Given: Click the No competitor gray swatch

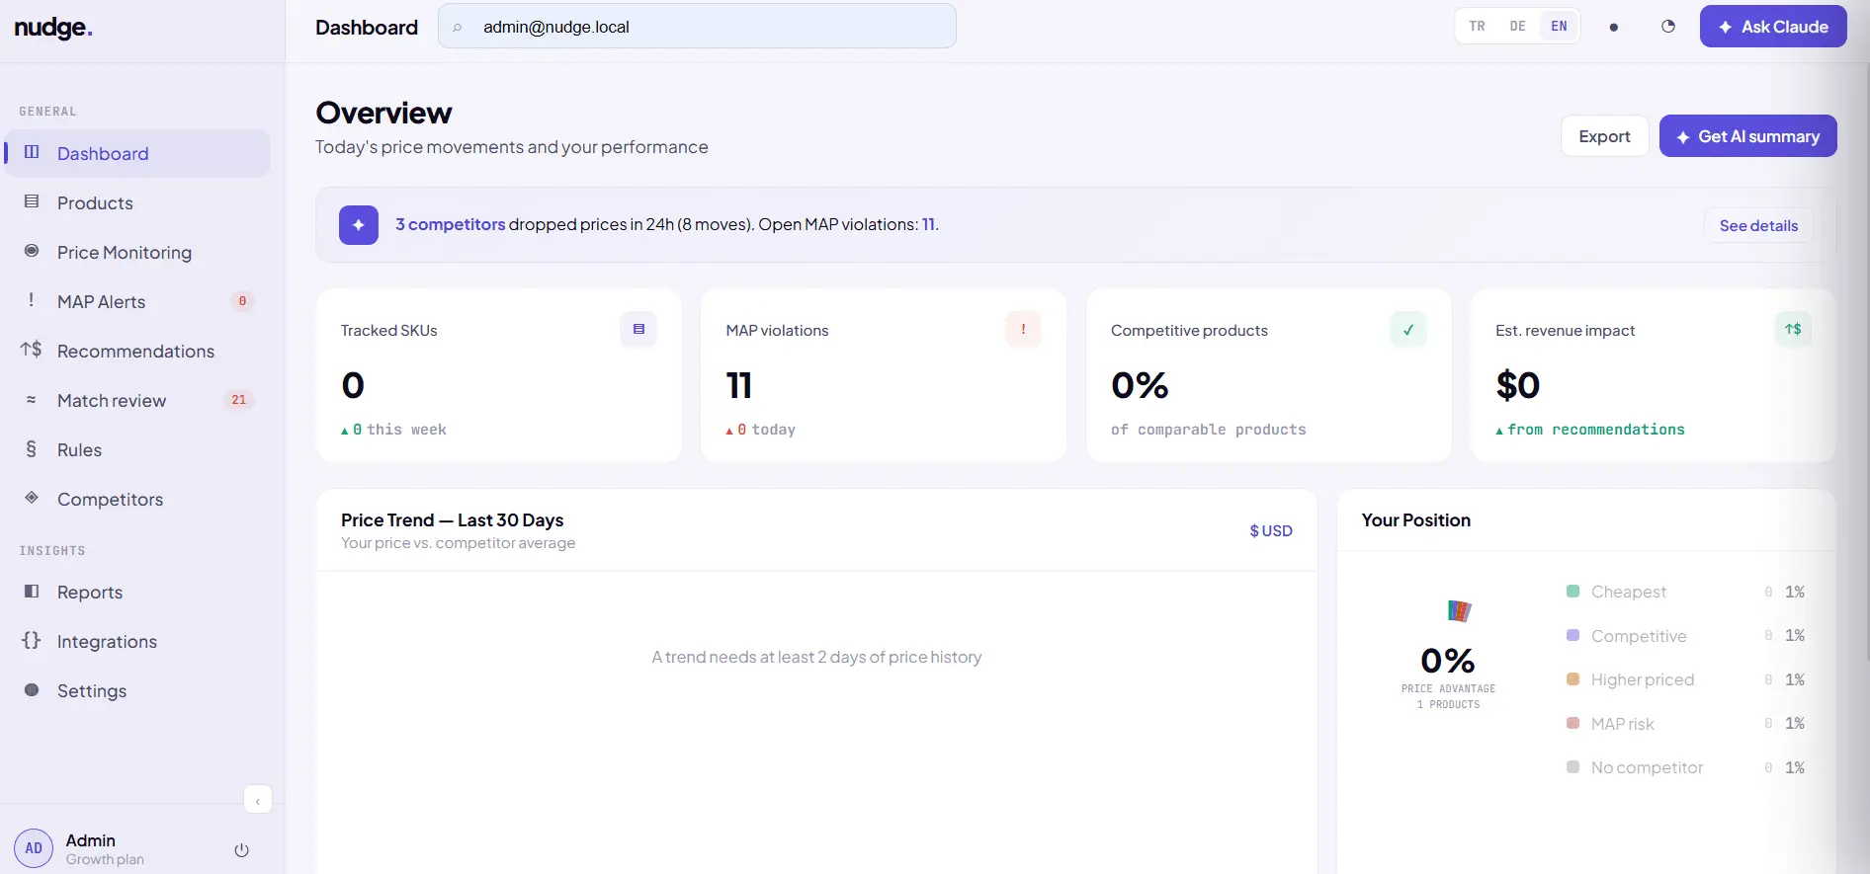Looking at the screenshot, I should (x=1572, y=767).
